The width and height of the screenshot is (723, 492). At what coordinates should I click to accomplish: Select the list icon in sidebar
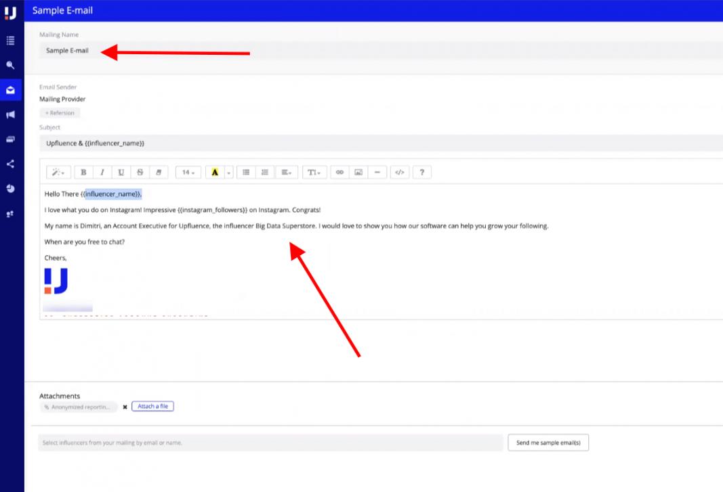(10, 41)
